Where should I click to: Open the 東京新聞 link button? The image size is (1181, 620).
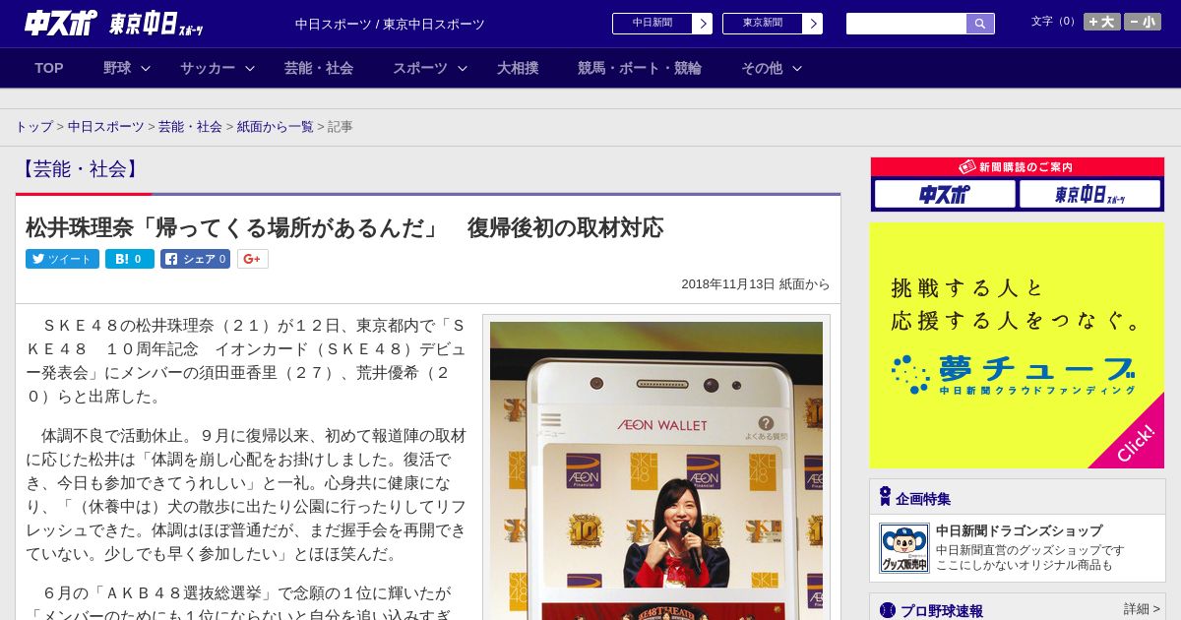click(x=763, y=24)
